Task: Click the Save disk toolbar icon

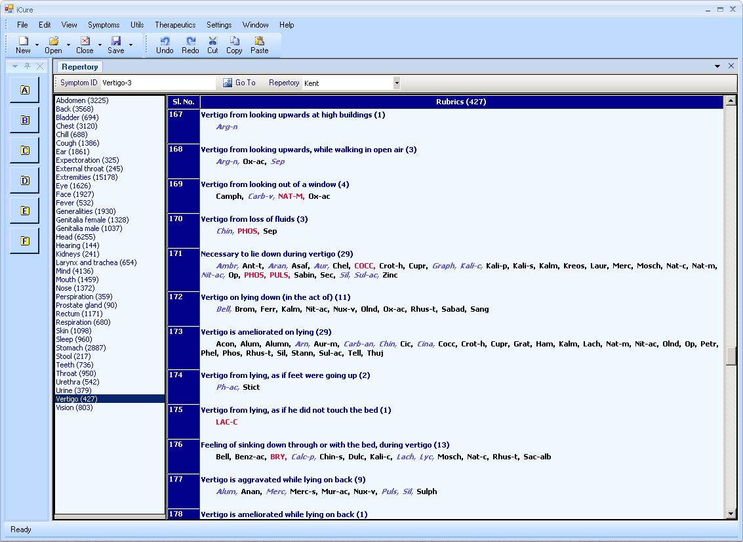Action: (x=116, y=41)
